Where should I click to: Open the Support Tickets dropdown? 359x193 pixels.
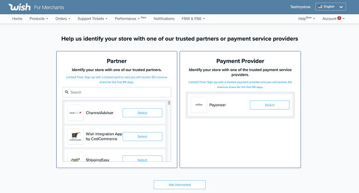click(x=92, y=19)
